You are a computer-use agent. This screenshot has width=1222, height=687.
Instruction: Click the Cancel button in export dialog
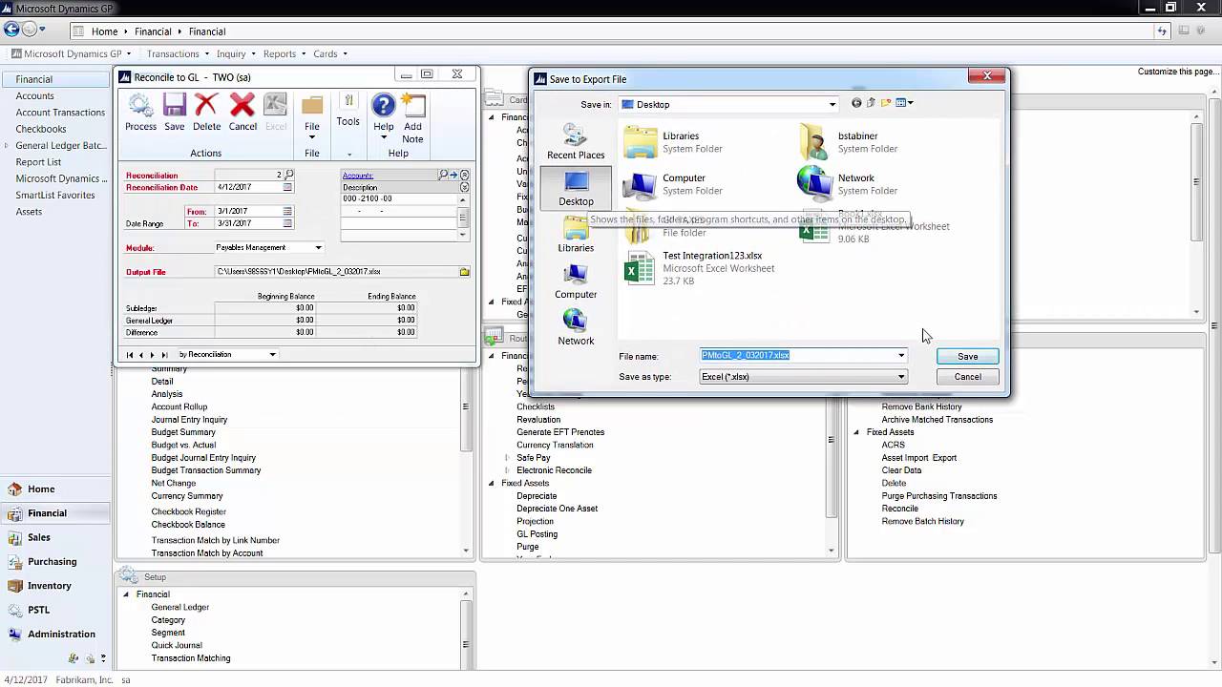point(967,377)
